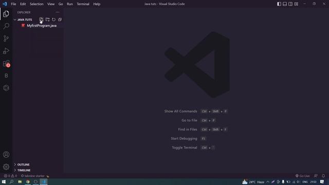
Task: Open Chrome from the taskbar
Action: (x=28, y=181)
